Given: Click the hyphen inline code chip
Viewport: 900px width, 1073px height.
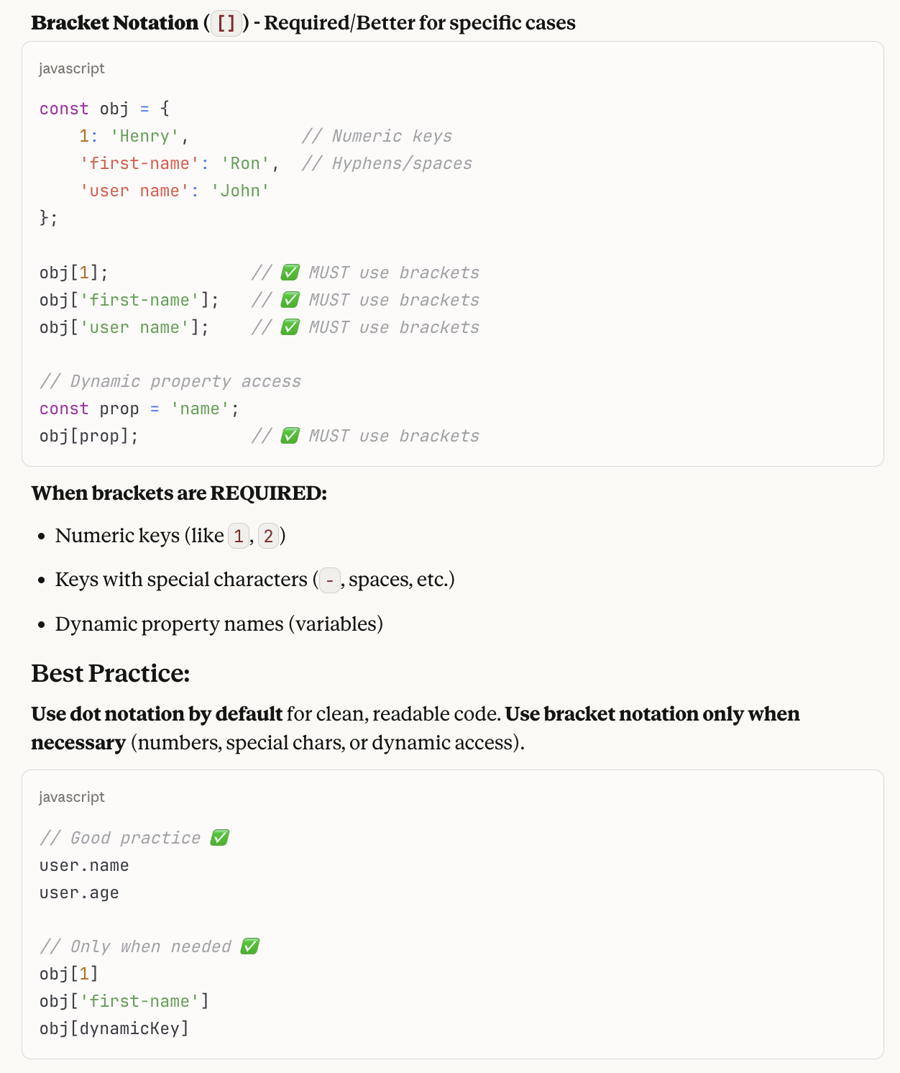Looking at the screenshot, I should 329,580.
